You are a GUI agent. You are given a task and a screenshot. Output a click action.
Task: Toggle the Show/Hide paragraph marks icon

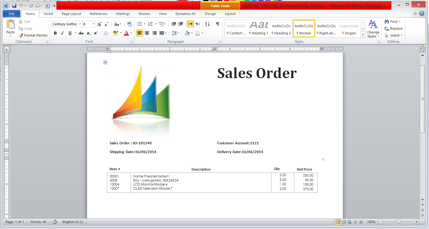coord(218,24)
